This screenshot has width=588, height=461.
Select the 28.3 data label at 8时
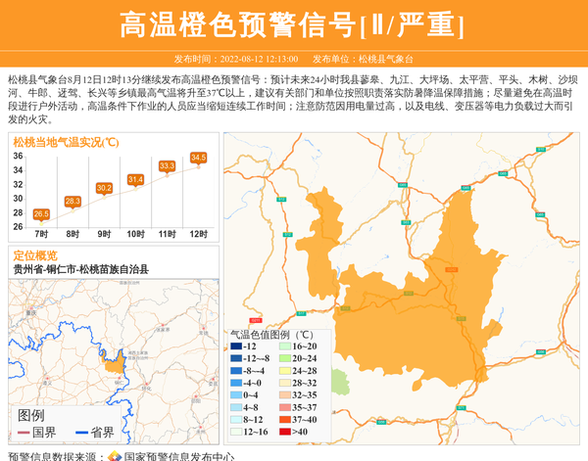pos(73,201)
